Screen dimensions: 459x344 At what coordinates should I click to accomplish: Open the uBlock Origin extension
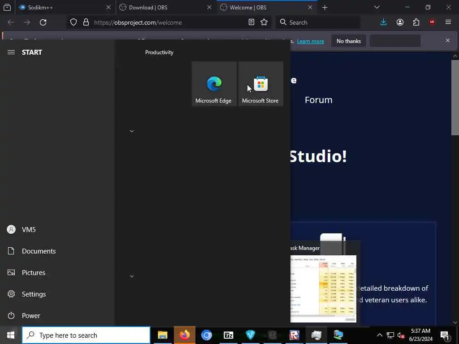click(x=432, y=22)
